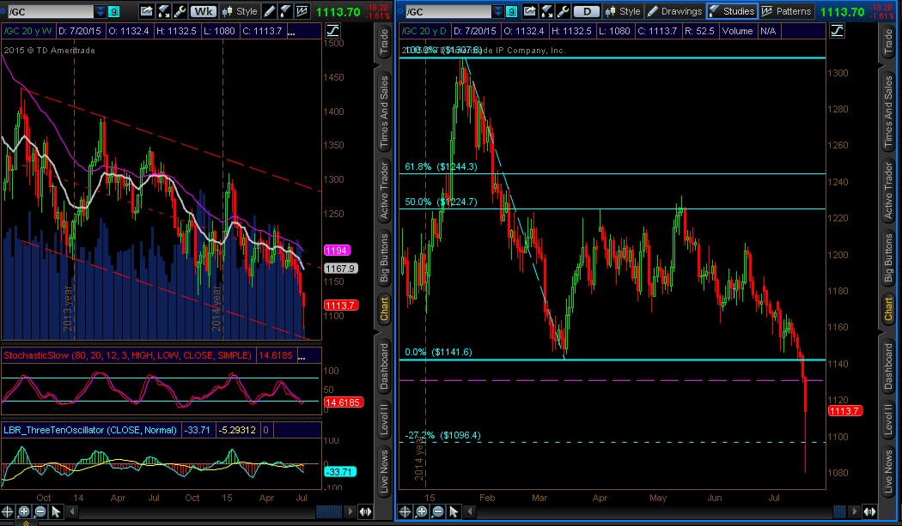
Task: Click the right scroll arrow below the right chart
Action: [x=856, y=511]
